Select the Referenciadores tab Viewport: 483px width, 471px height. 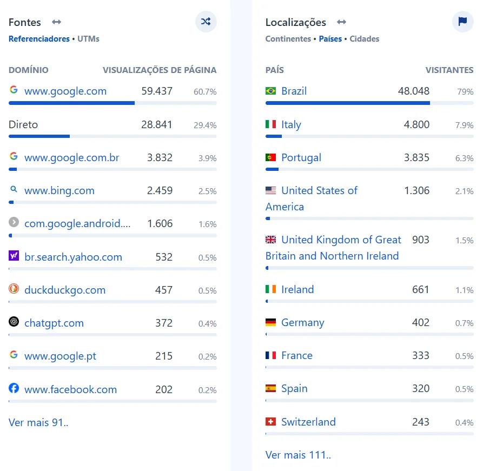point(39,39)
